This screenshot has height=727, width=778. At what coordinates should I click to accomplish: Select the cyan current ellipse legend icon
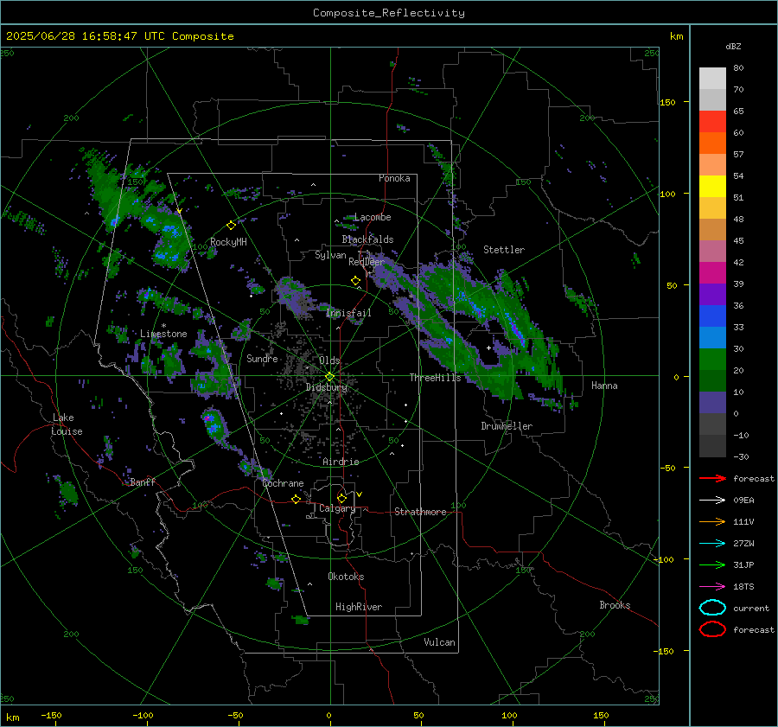712,608
